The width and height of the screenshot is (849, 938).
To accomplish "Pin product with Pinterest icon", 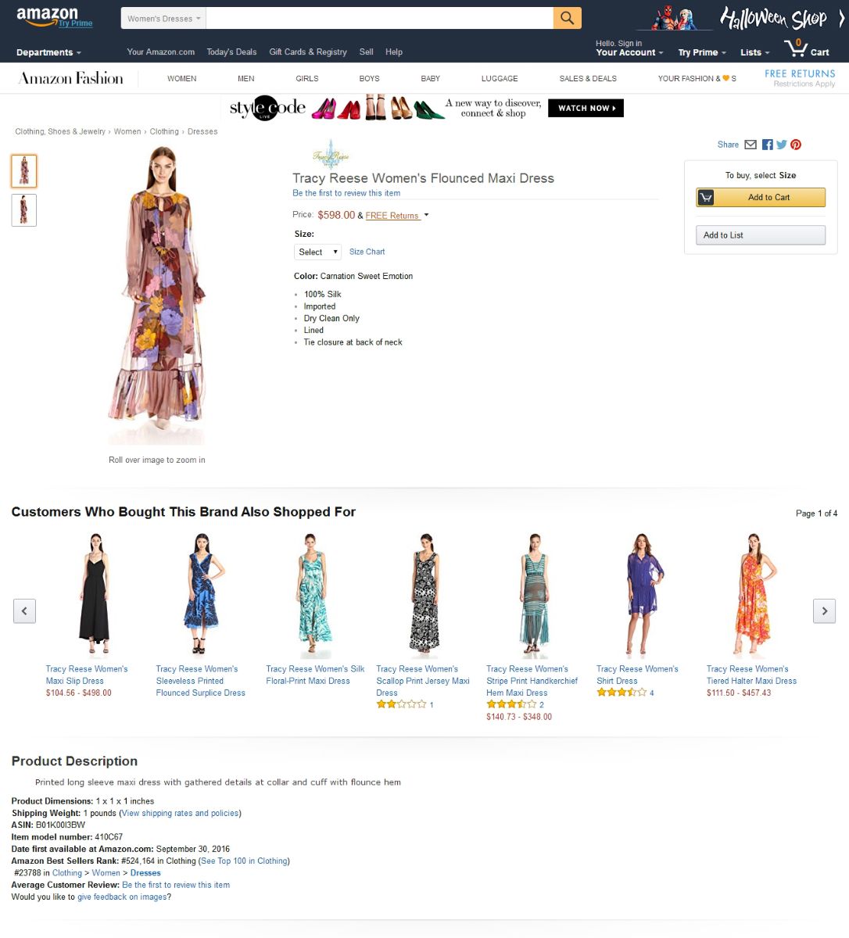I will pos(796,145).
